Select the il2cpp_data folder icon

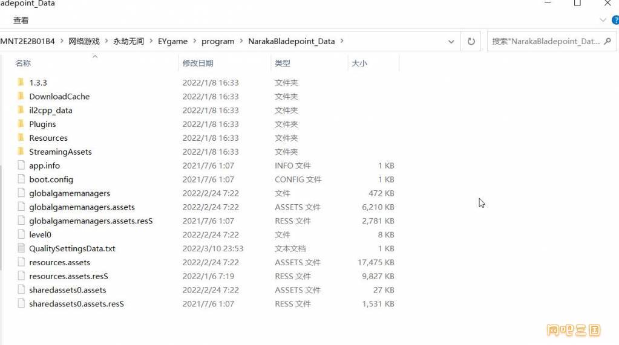tap(21, 109)
